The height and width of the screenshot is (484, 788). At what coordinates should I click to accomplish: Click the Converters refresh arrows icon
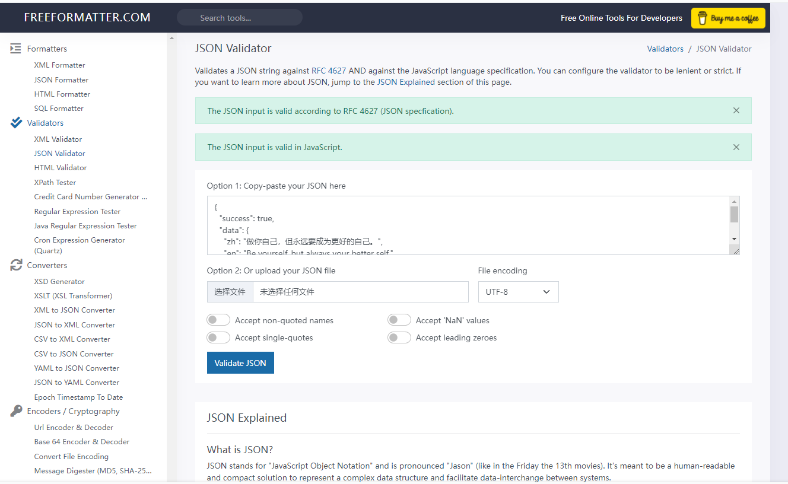[16, 265]
